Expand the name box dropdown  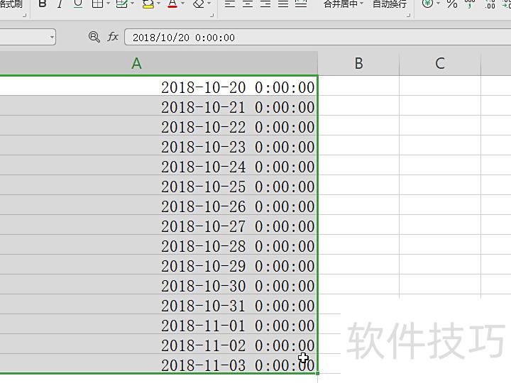click(x=52, y=37)
